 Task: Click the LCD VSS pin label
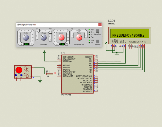pyautogui.click(x=113, y=41)
